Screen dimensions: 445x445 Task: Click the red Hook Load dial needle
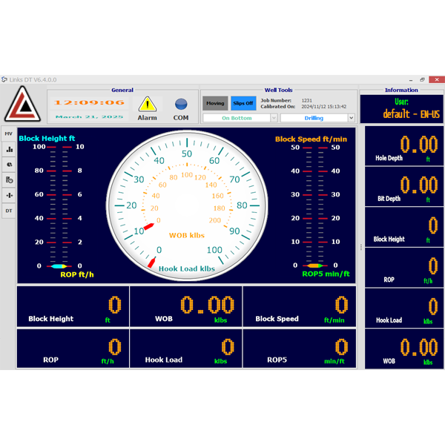152,263
